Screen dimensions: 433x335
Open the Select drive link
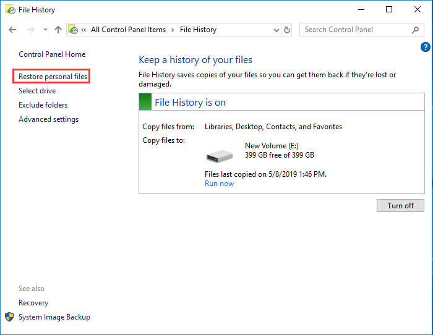tap(37, 91)
